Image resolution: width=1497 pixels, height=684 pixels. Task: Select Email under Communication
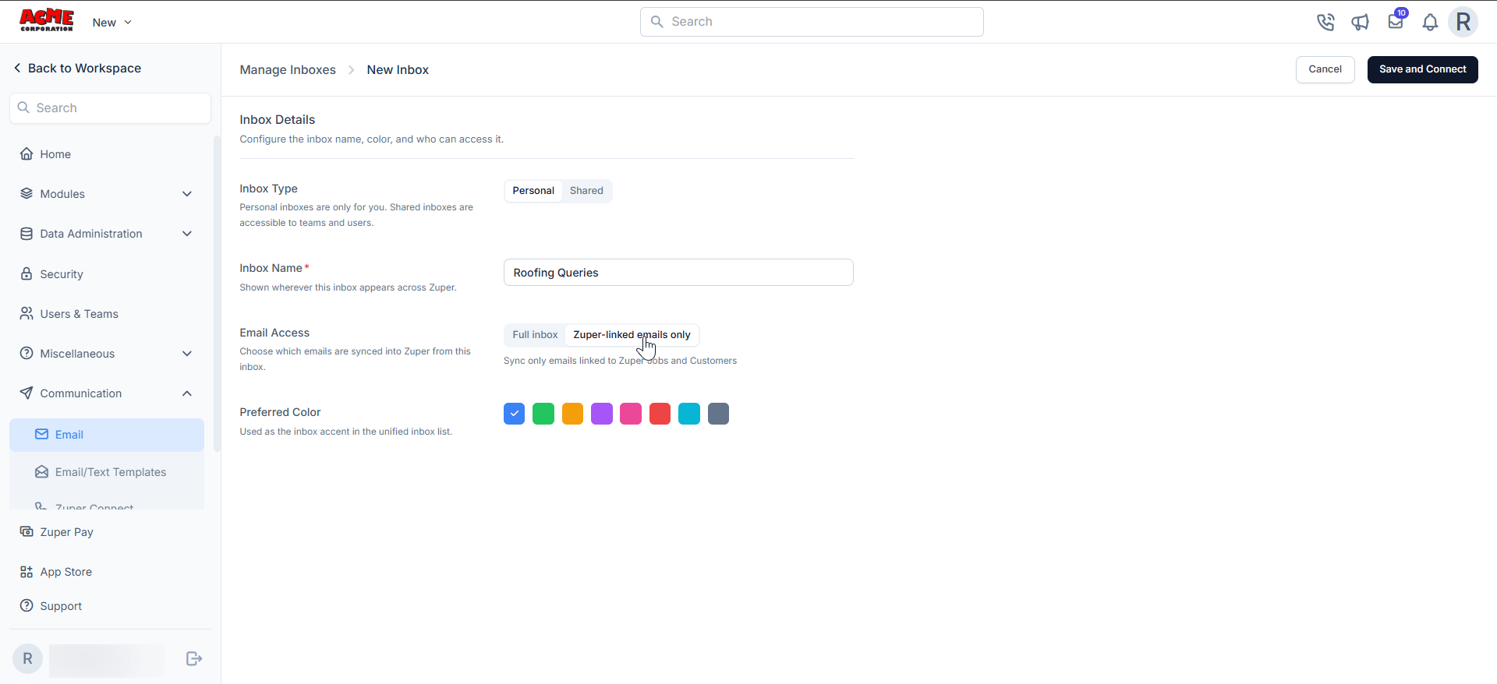107,435
